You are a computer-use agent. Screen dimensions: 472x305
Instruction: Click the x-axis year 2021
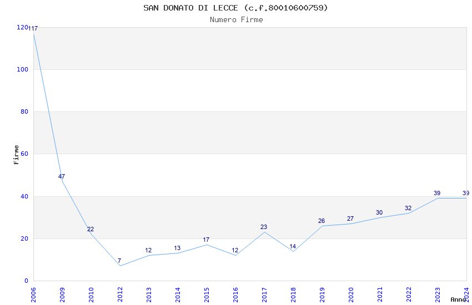[380, 295]
